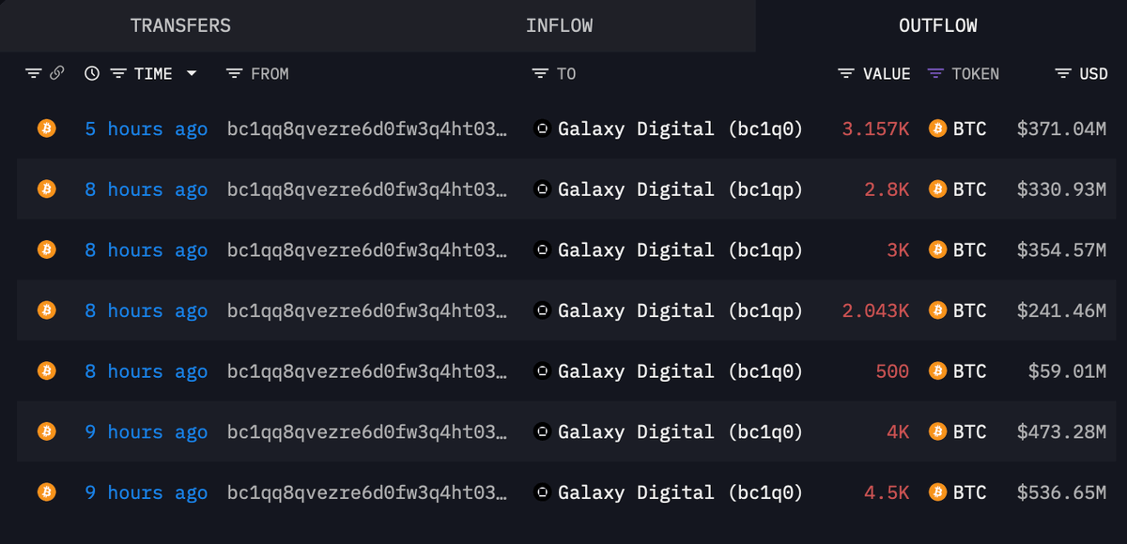Switch to the TRANSFERS tab
The image size is (1127, 544).
coord(180,25)
